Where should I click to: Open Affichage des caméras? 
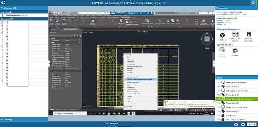[235, 37]
